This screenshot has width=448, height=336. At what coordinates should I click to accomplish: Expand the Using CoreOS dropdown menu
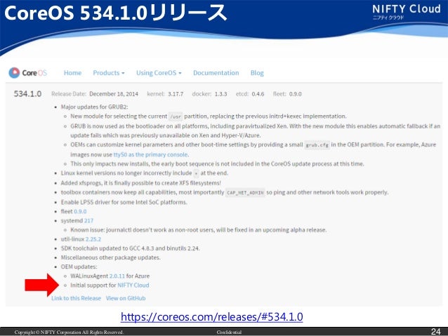pyautogui.click(x=159, y=73)
